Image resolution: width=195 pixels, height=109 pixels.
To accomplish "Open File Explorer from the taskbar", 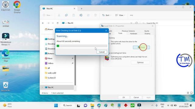I will 92,105.
